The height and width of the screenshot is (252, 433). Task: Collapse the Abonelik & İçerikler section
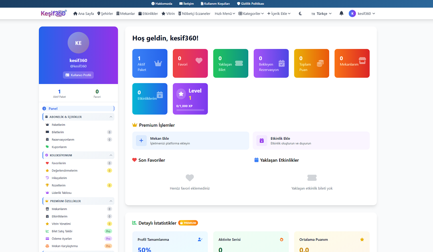pyautogui.click(x=78, y=117)
